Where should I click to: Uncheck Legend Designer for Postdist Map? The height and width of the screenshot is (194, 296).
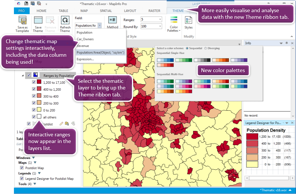(22, 178)
